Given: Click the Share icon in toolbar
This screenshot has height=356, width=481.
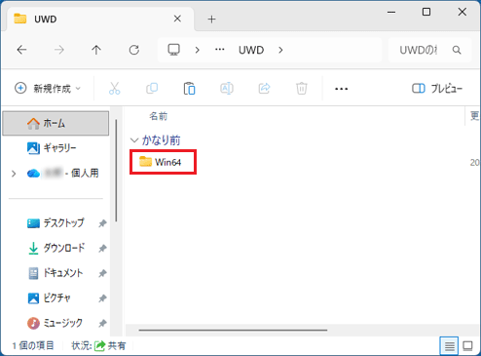Looking at the screenshot, I should [x=264, y=88].
